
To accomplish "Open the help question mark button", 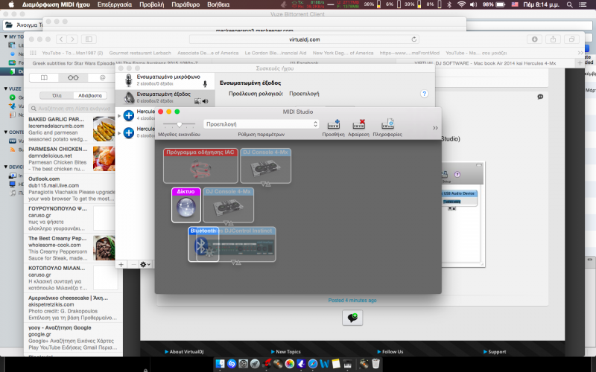I will (x=424, y=94).
